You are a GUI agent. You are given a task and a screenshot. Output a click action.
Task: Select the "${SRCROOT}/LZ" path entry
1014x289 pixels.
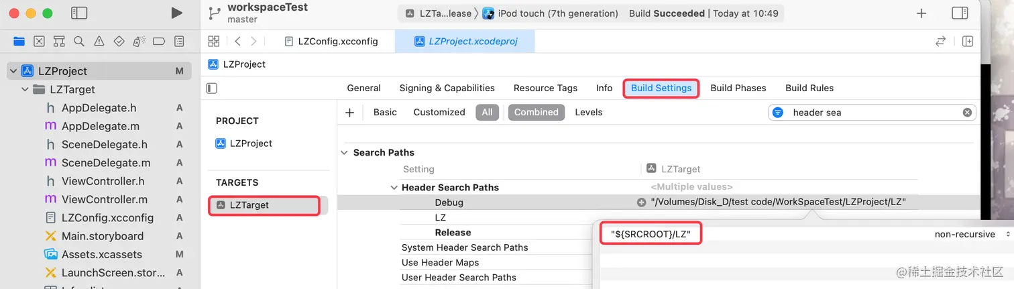pyautogui.click(x=651, y=234)
